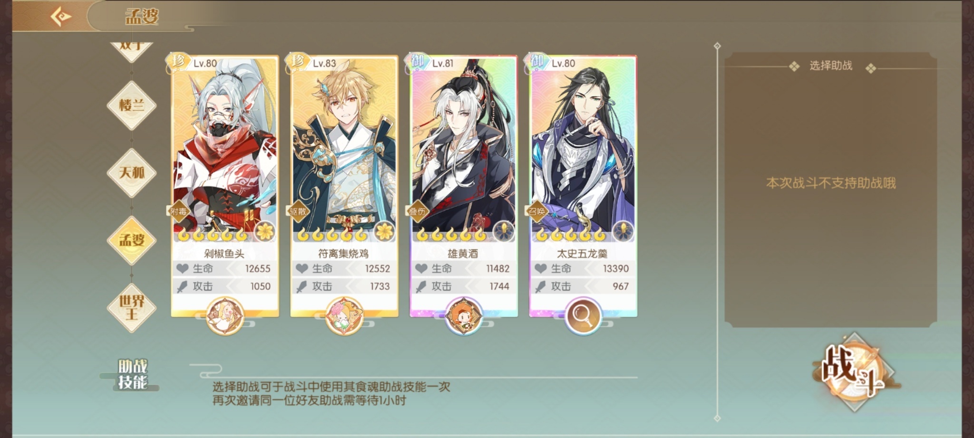The image size is (974, 438).
Task: Select the 棱兰 stage diamond
Action: click(x=132, y=105)
